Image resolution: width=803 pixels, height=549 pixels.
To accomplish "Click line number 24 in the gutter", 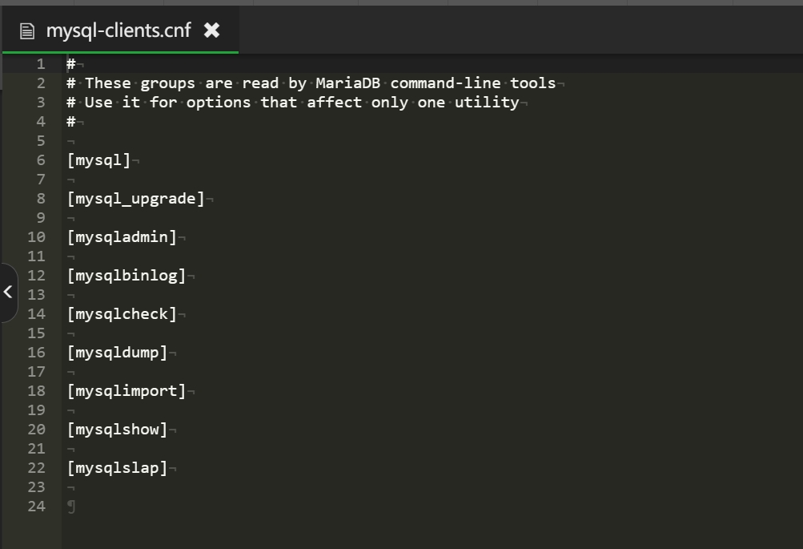I will 36,506.
